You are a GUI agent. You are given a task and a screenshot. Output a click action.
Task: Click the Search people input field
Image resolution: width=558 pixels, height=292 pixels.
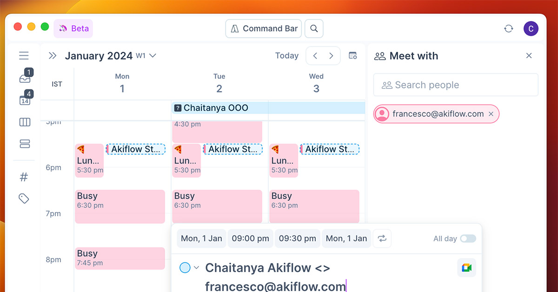pyautogui.click(x=456, y=85)
